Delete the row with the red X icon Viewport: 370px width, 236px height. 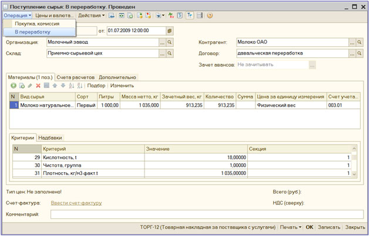point(38,85)
